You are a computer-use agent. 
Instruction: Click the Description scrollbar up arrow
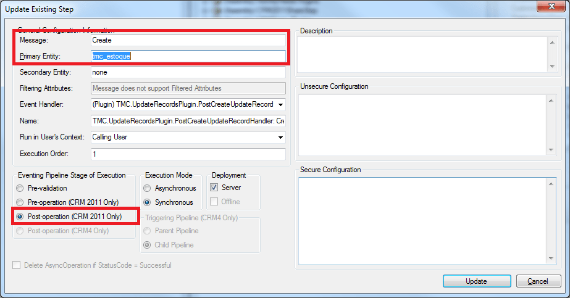pos(551,43)
